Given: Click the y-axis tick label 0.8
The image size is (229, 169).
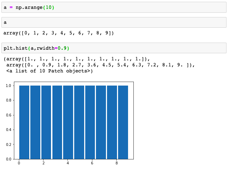Looking at the screenshot, I should point(9,100).
